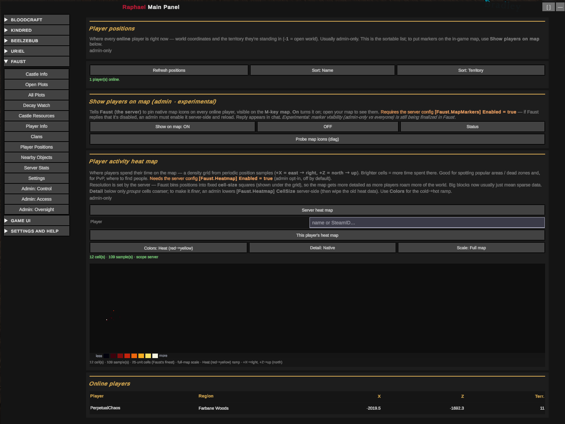Cycle Colors: Heat ramp option
Image resolution: width=565 pixels, height=424 pixels.
point(168,248)
